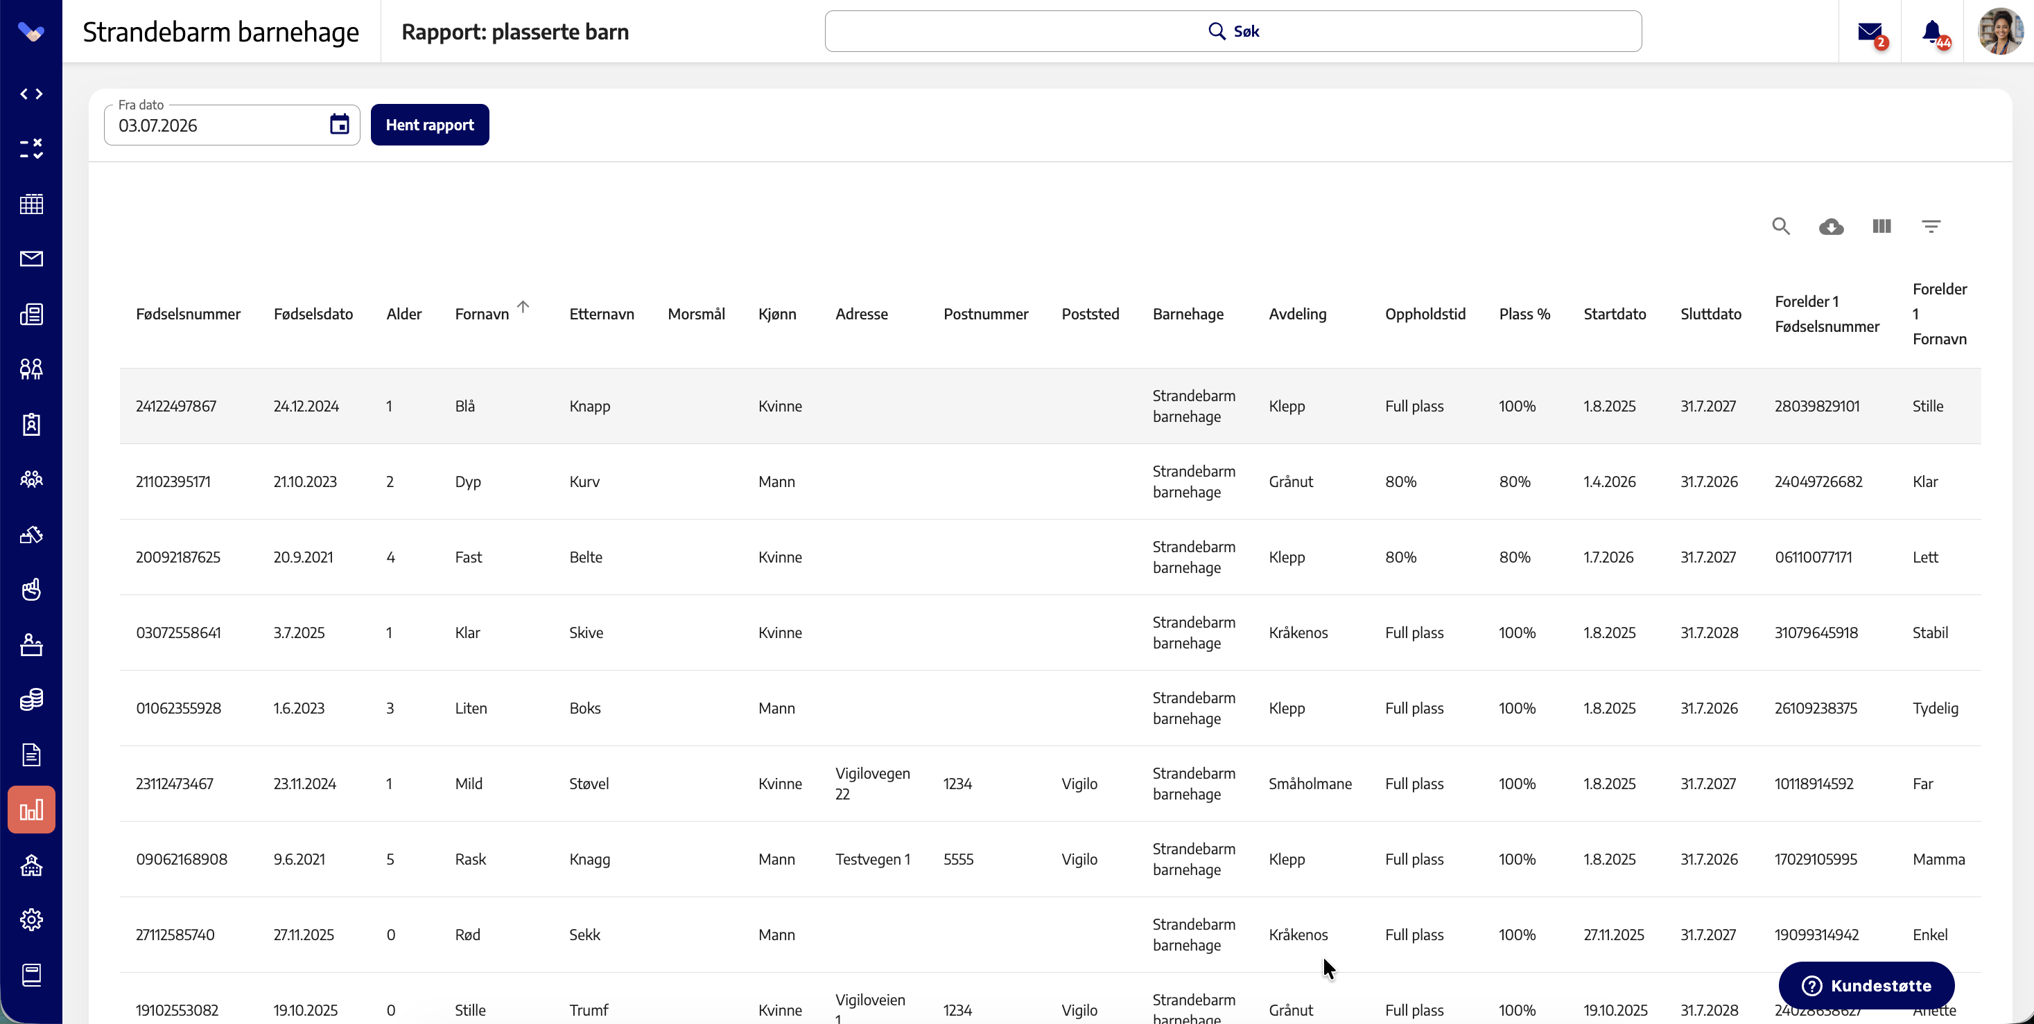Expand sidebar using the chevrons icon
Viewport: 2034px width, 1024px height.
[32, 94]
